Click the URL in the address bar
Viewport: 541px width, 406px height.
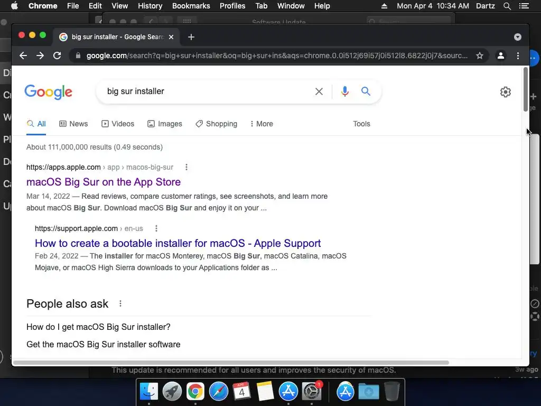[x=277, y=56]
